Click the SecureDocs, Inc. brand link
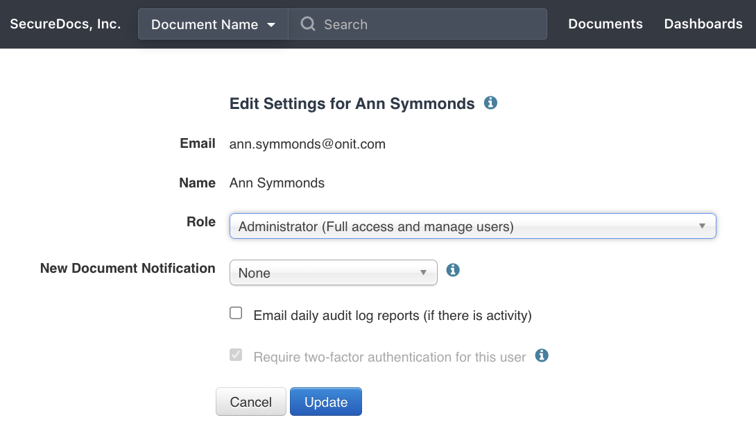 click(66, 24)
